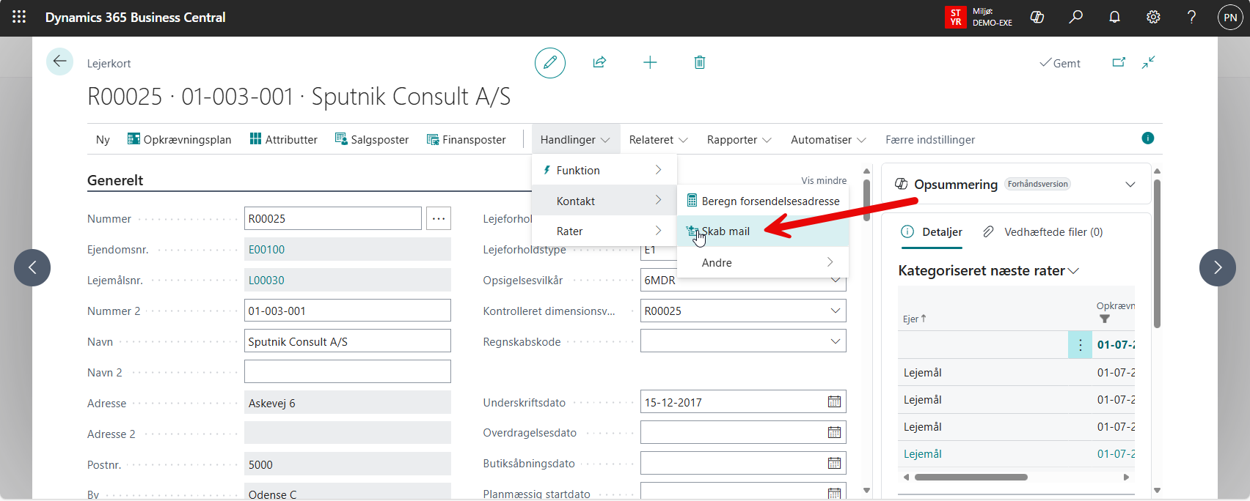Collapse the Opsummering section chevron
The height and width of the screenshot is (501, 1250).
[1130, 185]
